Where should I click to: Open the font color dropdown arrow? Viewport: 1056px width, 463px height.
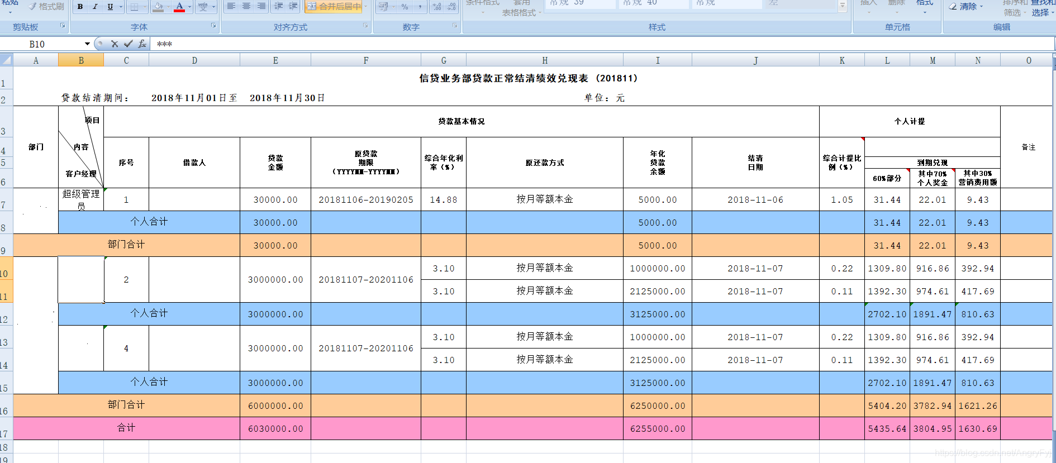coord(189,7)
